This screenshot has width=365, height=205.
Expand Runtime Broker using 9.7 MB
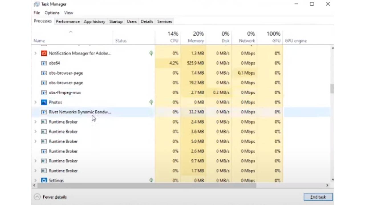point(35,161)
